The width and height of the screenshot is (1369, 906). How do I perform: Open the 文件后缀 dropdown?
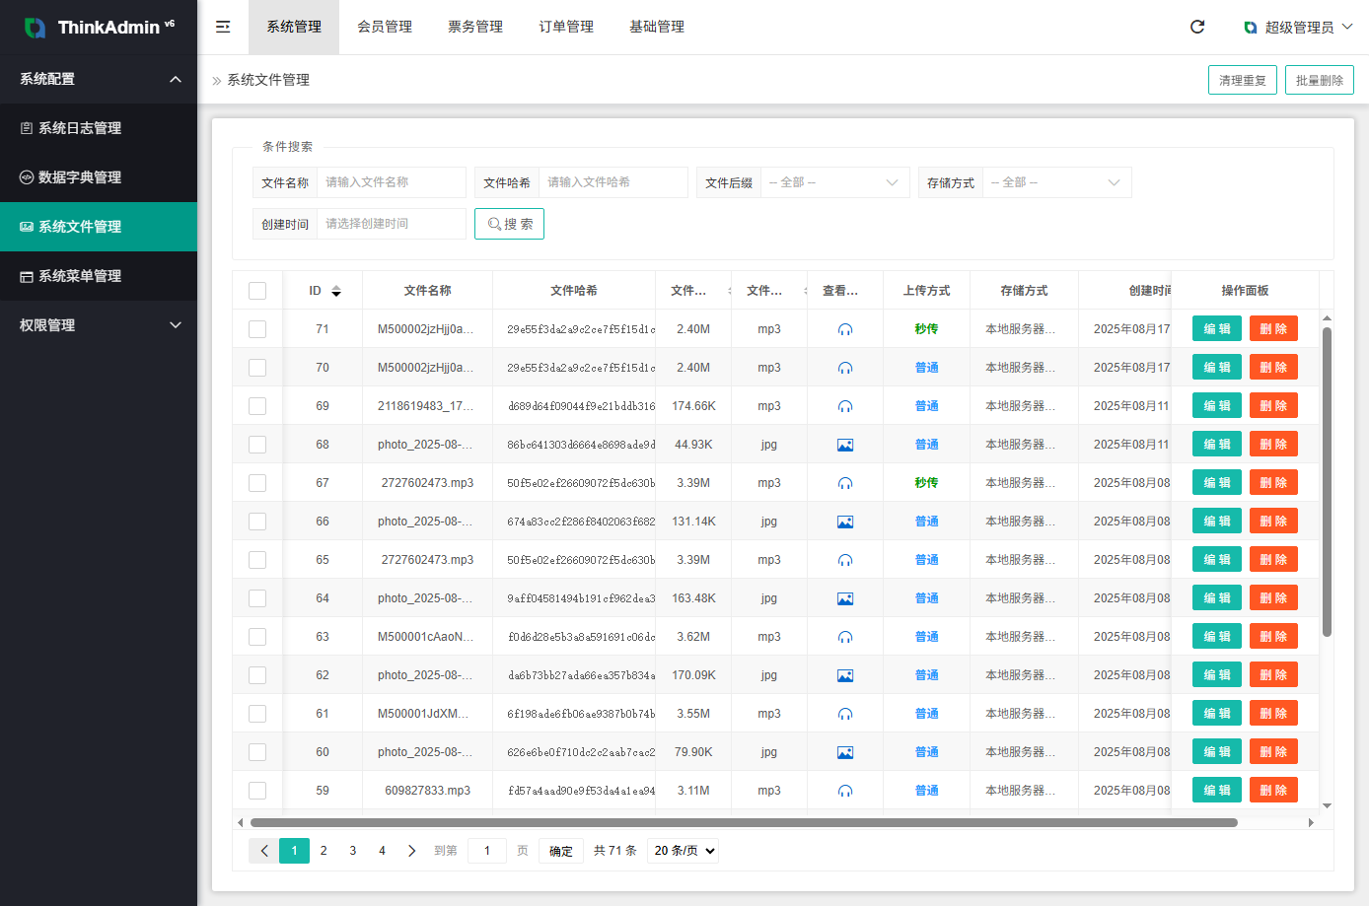(834, 182)
